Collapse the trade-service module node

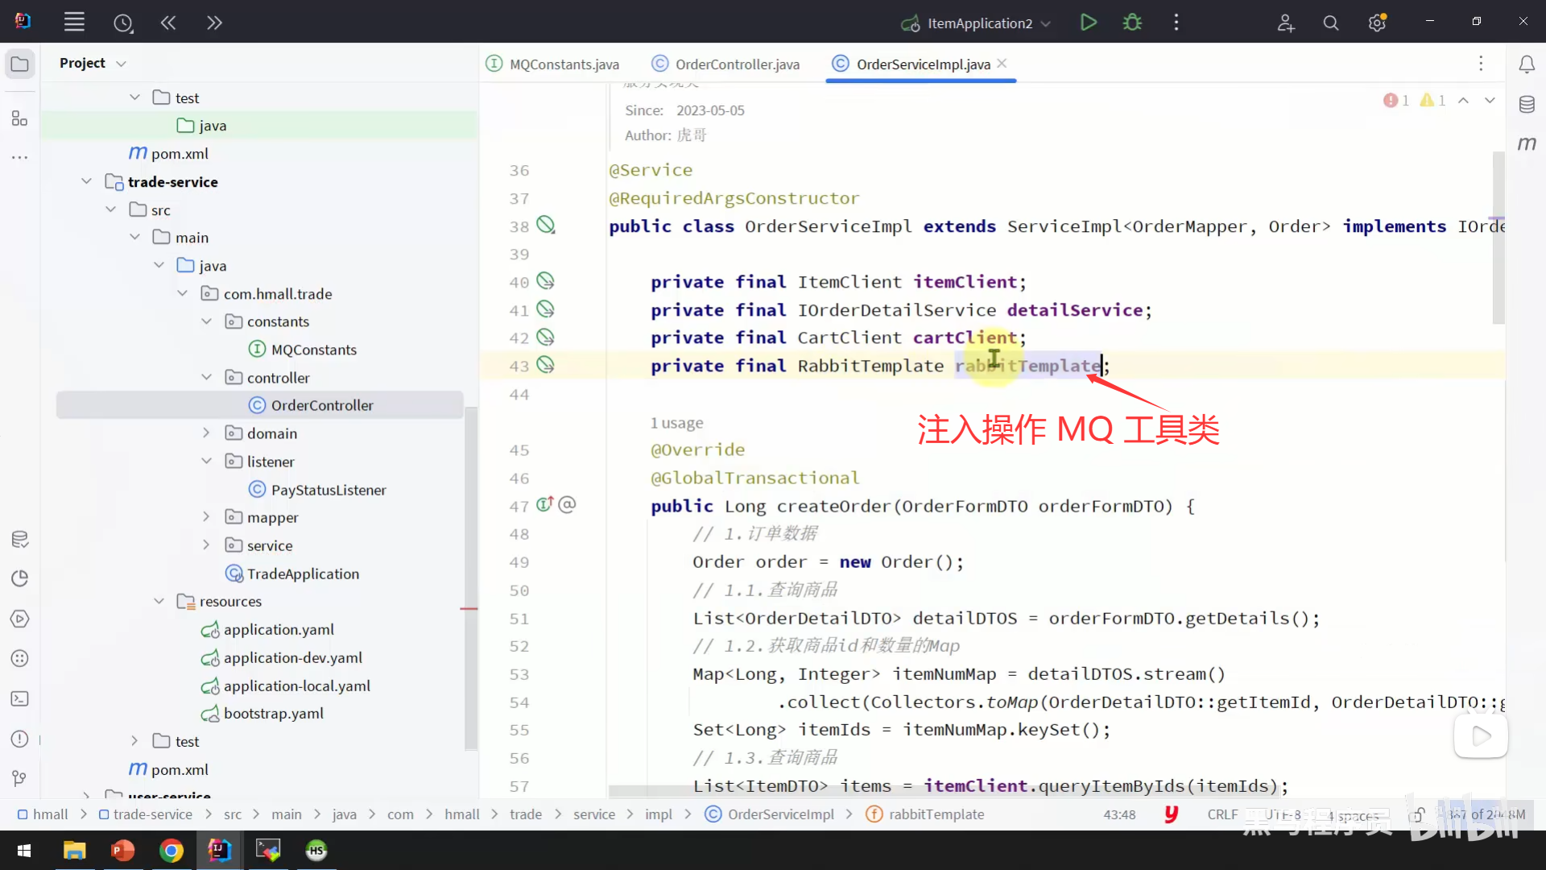pyautogui.click(x=86, y=182)
